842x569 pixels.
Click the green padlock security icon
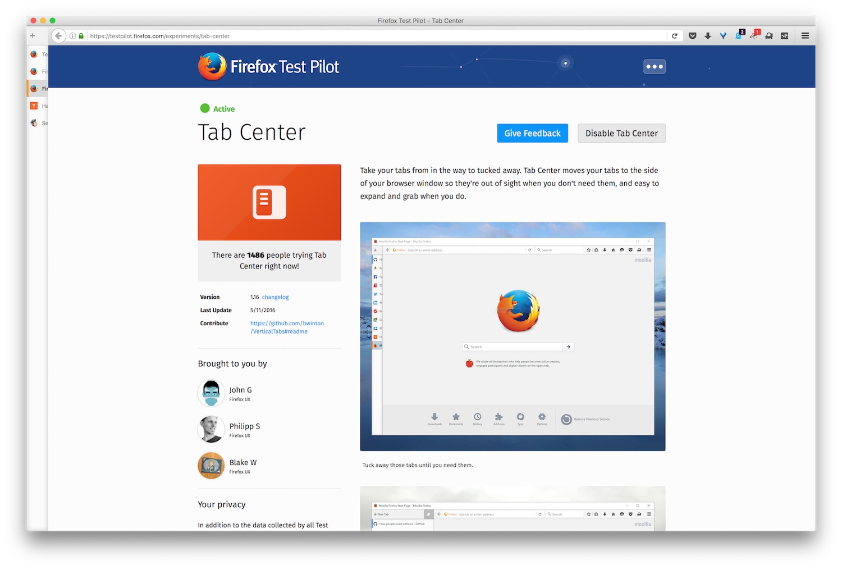[81, 36]
